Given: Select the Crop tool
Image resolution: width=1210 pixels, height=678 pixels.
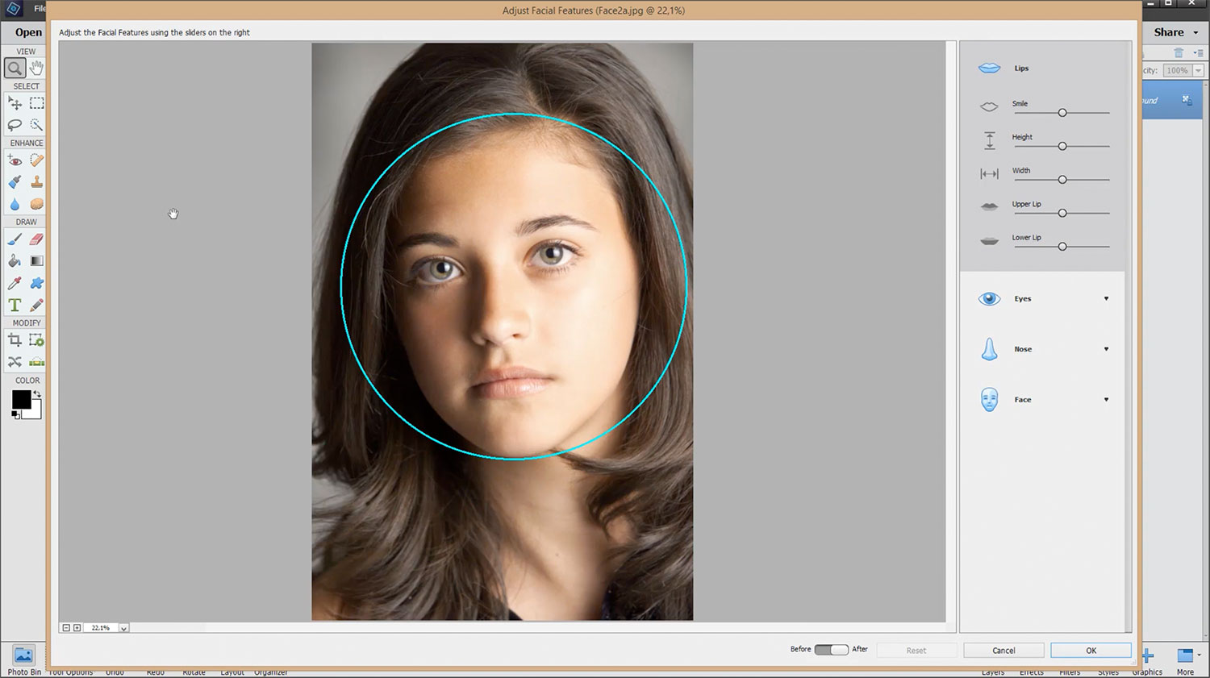Looking at the screenshot, I should [x=15, y=340].
